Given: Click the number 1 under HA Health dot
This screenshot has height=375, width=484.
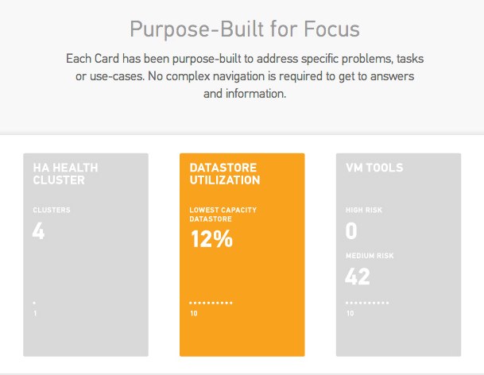Looking at the screenshot, I should pyautogui.click(x=34, y=313).
